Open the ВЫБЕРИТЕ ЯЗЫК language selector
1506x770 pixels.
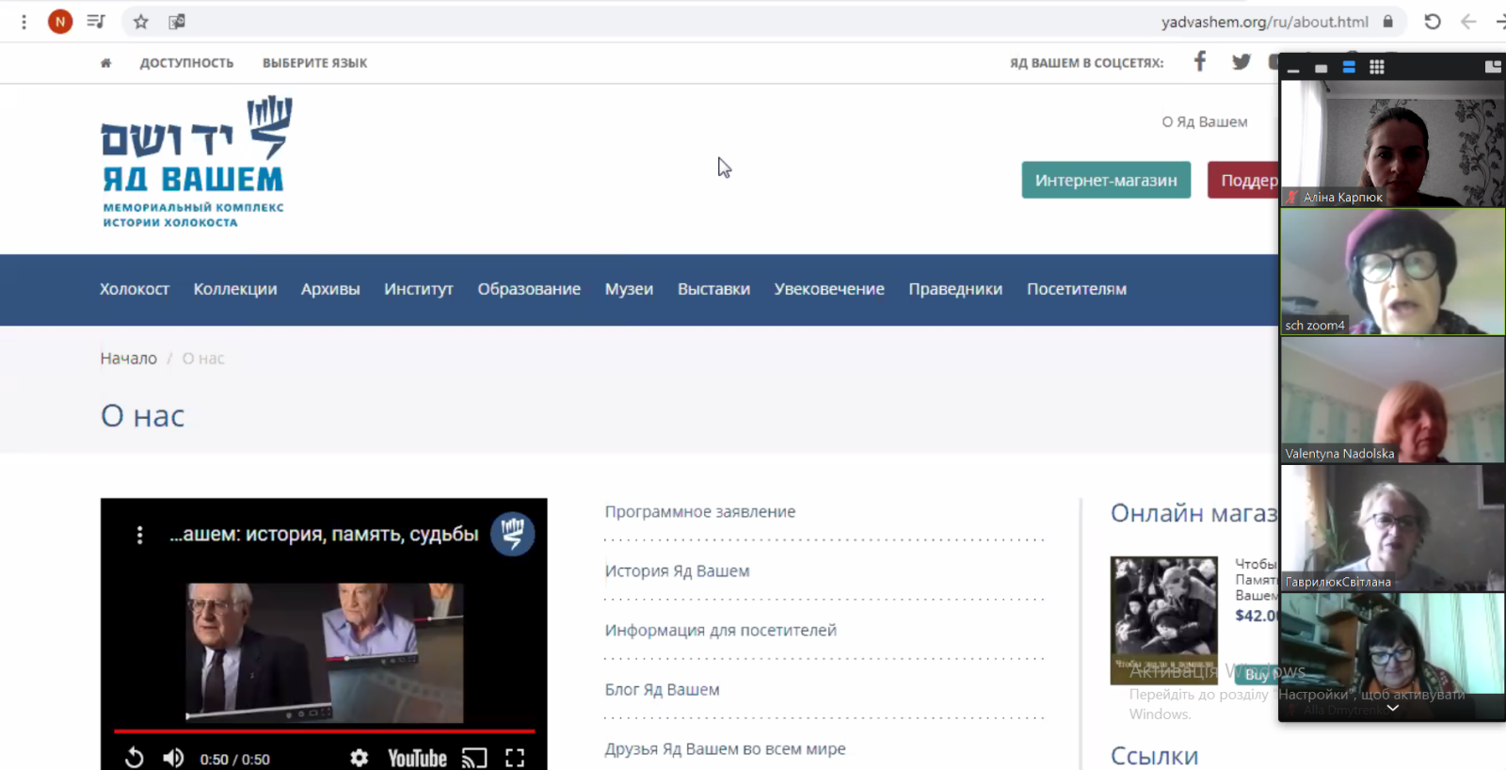314,63
